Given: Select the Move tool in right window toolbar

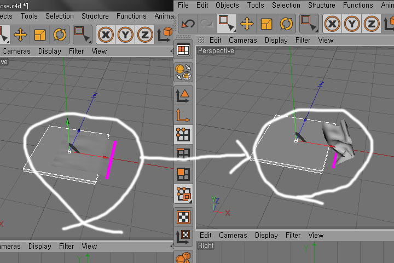Looking at the screenshot, I should (247, 24).
